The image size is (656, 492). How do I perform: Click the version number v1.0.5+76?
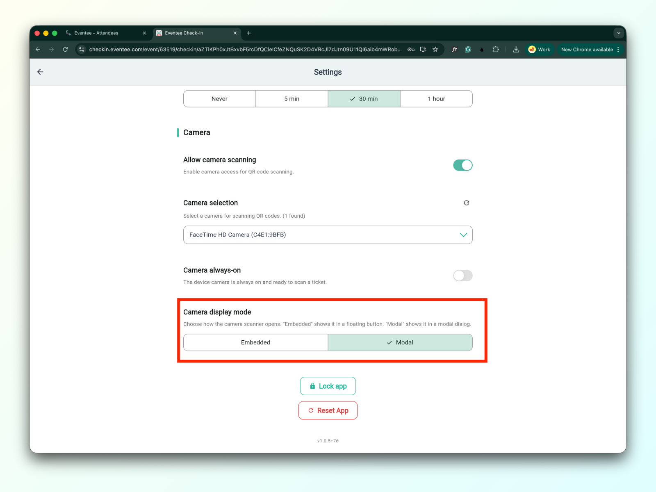pos(328,441)
